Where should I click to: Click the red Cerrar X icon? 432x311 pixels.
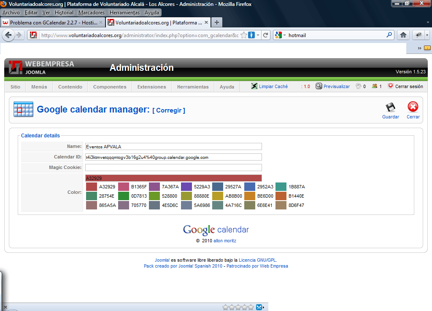click(x=413, y=107)
